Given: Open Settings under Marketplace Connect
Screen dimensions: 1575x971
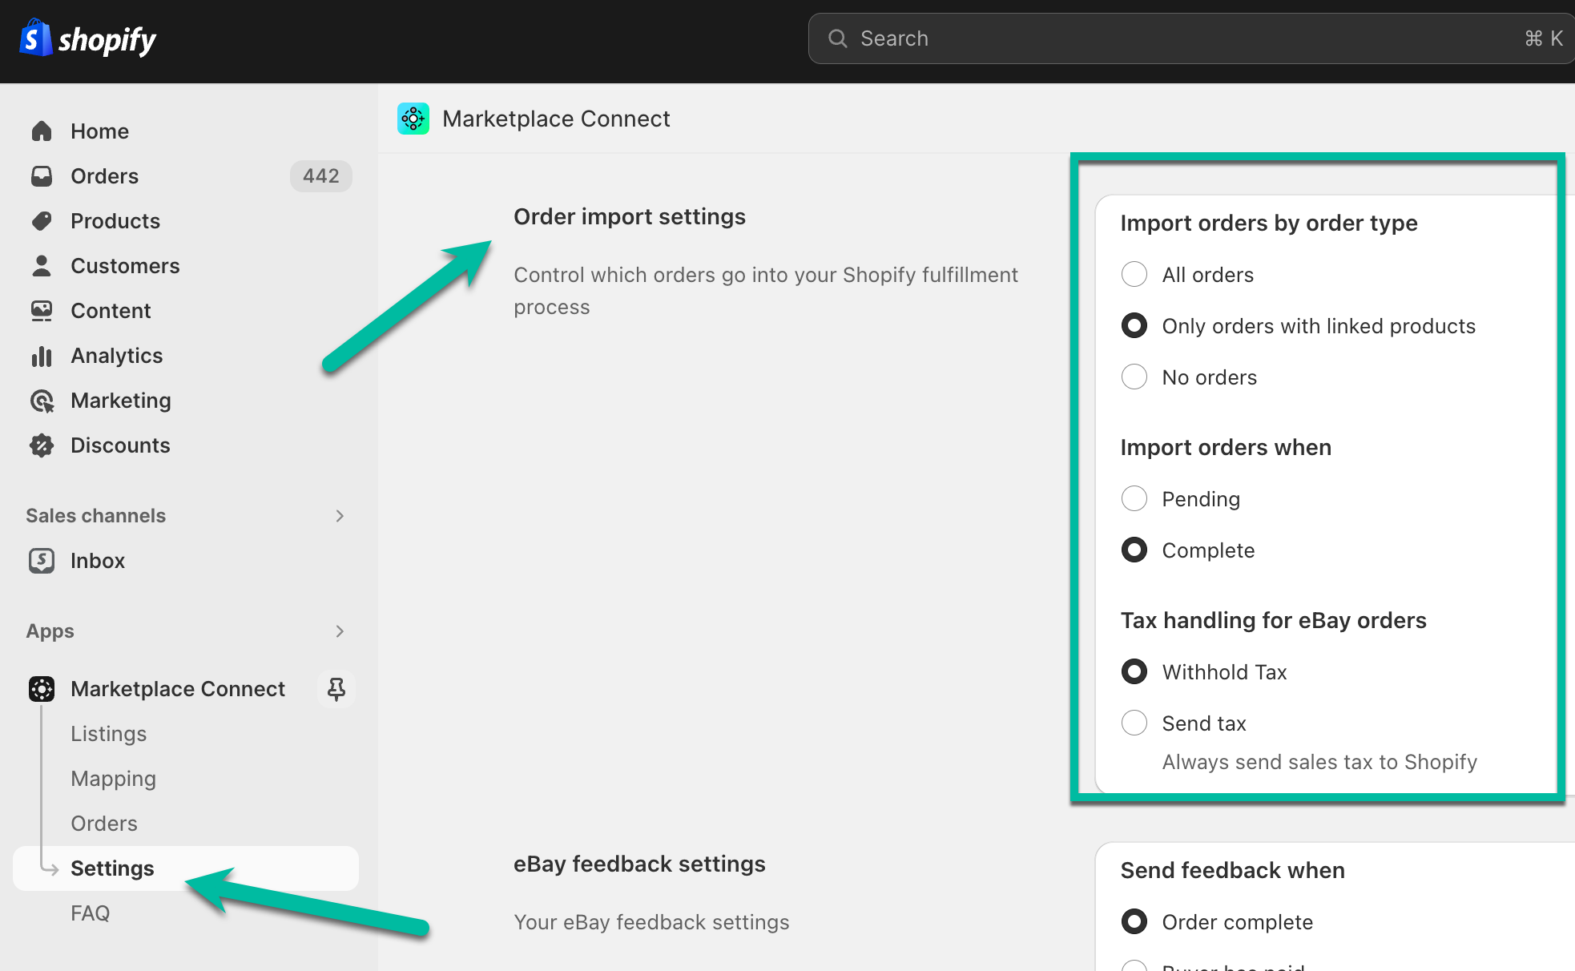Looking at the screenshot, I should (186, 868).
